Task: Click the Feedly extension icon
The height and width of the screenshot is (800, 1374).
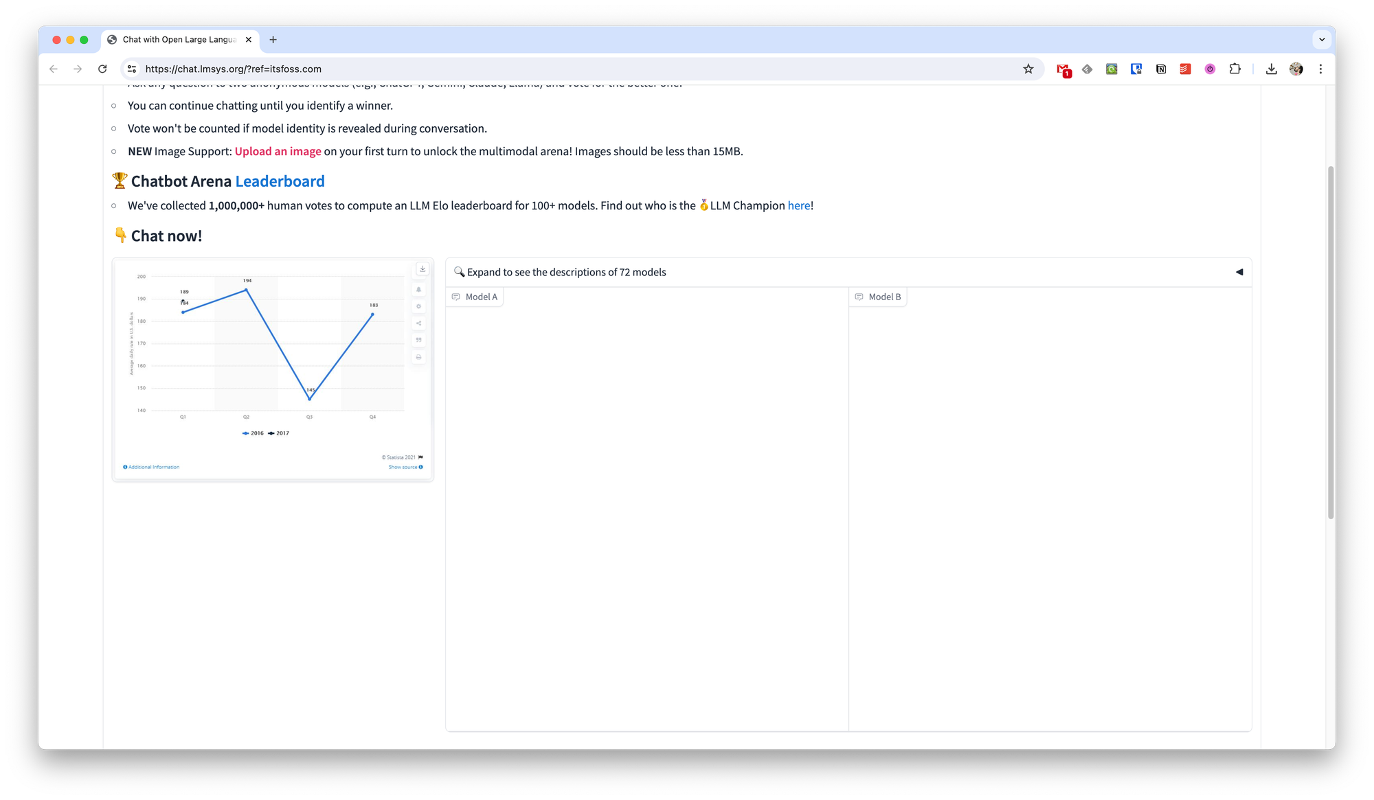Action: 1087,69
